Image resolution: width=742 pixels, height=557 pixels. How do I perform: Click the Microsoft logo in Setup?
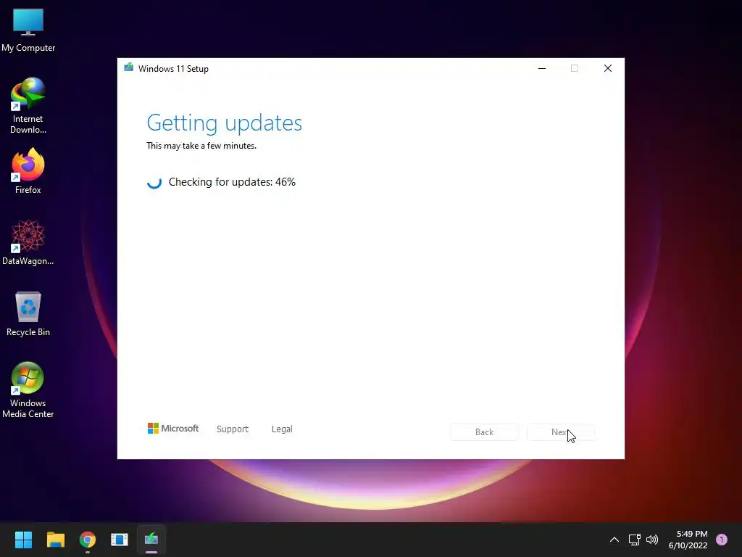173,429
